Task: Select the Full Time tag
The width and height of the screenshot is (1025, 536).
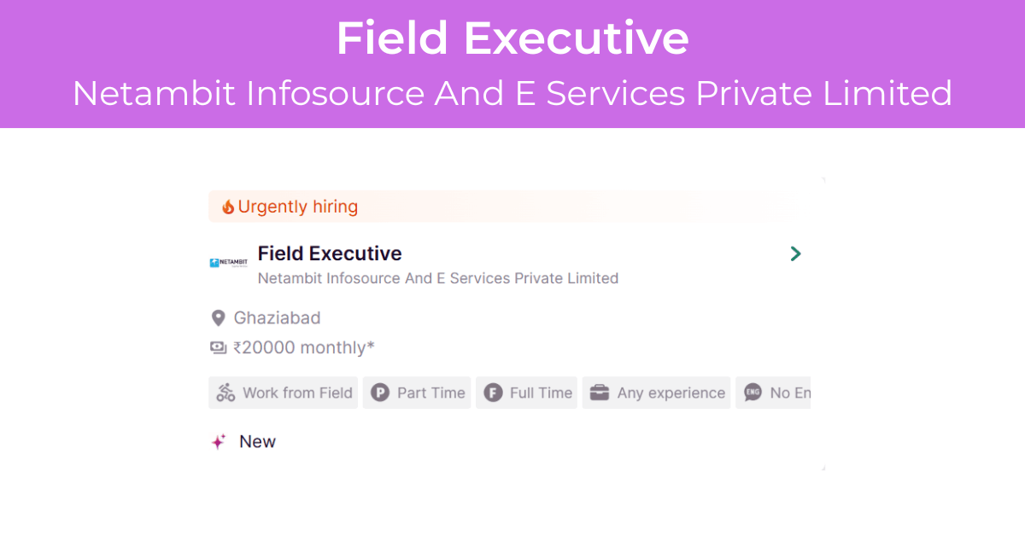Action: (x=526, y=393)
